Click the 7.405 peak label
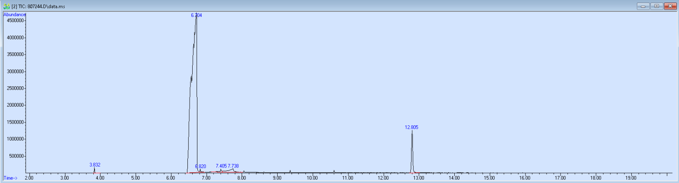This screenshot has height=183, width=679. pyautogui.click(x=221, y=166)
